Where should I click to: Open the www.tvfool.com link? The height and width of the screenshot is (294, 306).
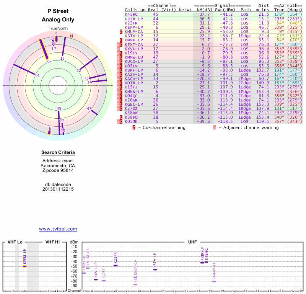[58, 229]
